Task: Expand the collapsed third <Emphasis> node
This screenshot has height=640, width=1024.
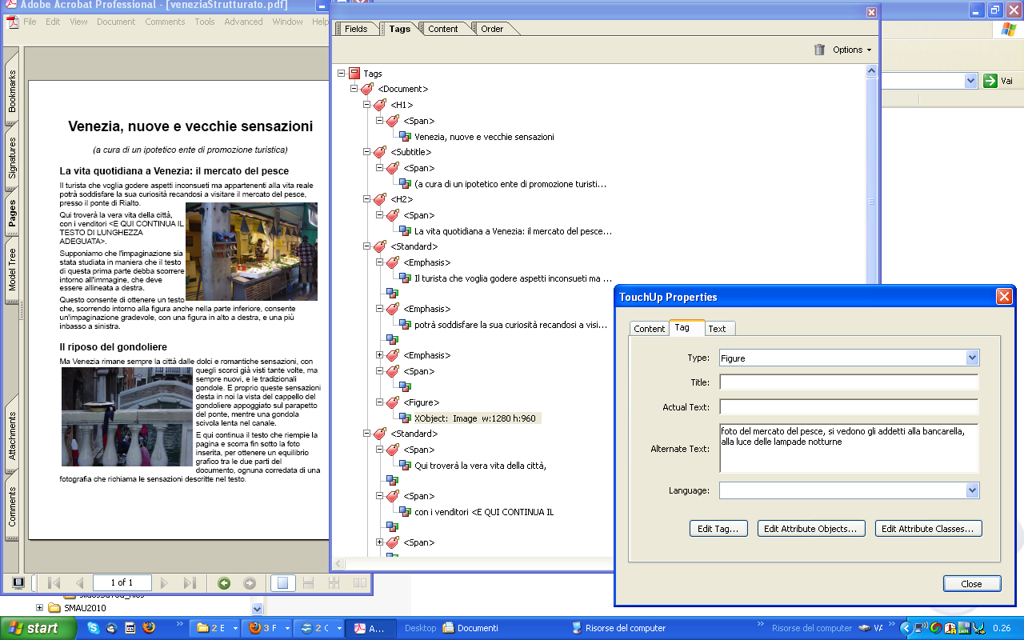Action: (380, 355)
